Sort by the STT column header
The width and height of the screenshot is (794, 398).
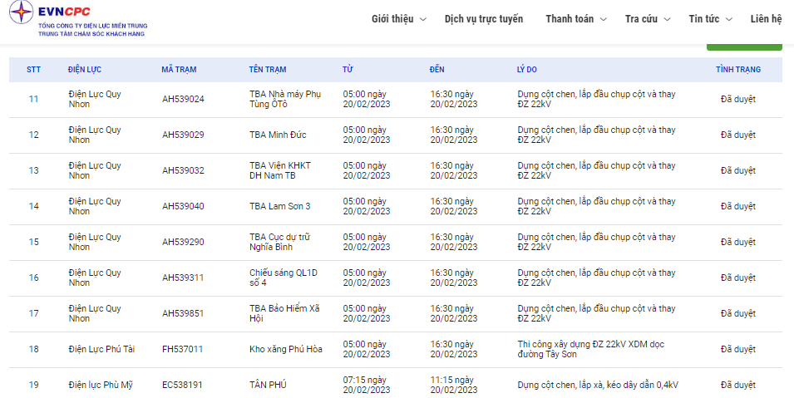pyautogui.click(x=33, y=69)
